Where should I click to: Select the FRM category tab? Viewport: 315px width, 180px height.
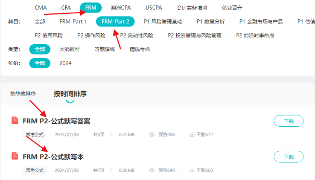pyautogui.click(x=91, y=8)
